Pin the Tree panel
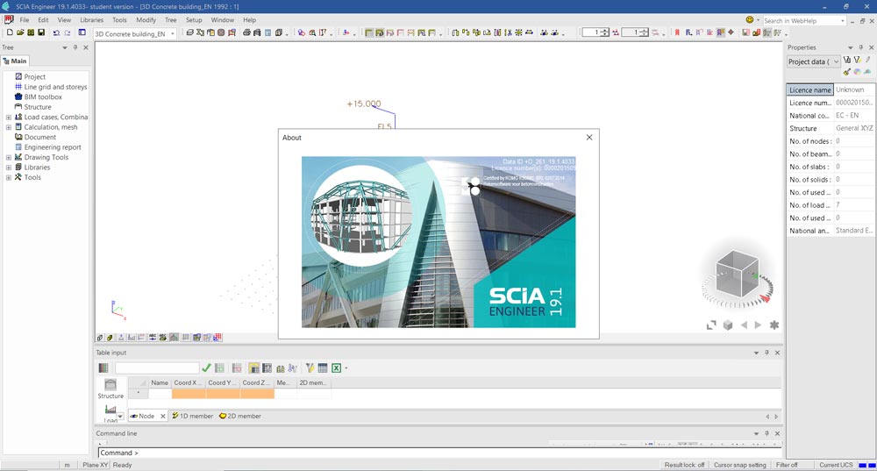Image resolution: width=877 pixels, height=471 pixels. 75,47
